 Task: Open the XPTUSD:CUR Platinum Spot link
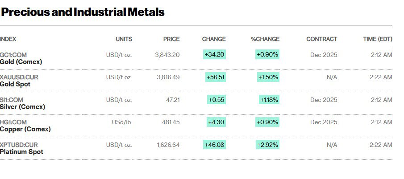(x=21, y=148)
